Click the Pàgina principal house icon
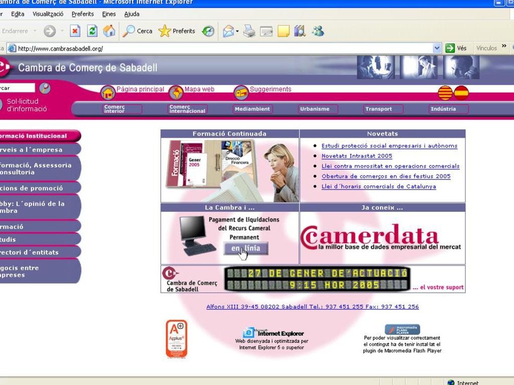Image resolution: width=514 pixels, height=385 pixels. (108, 93)
